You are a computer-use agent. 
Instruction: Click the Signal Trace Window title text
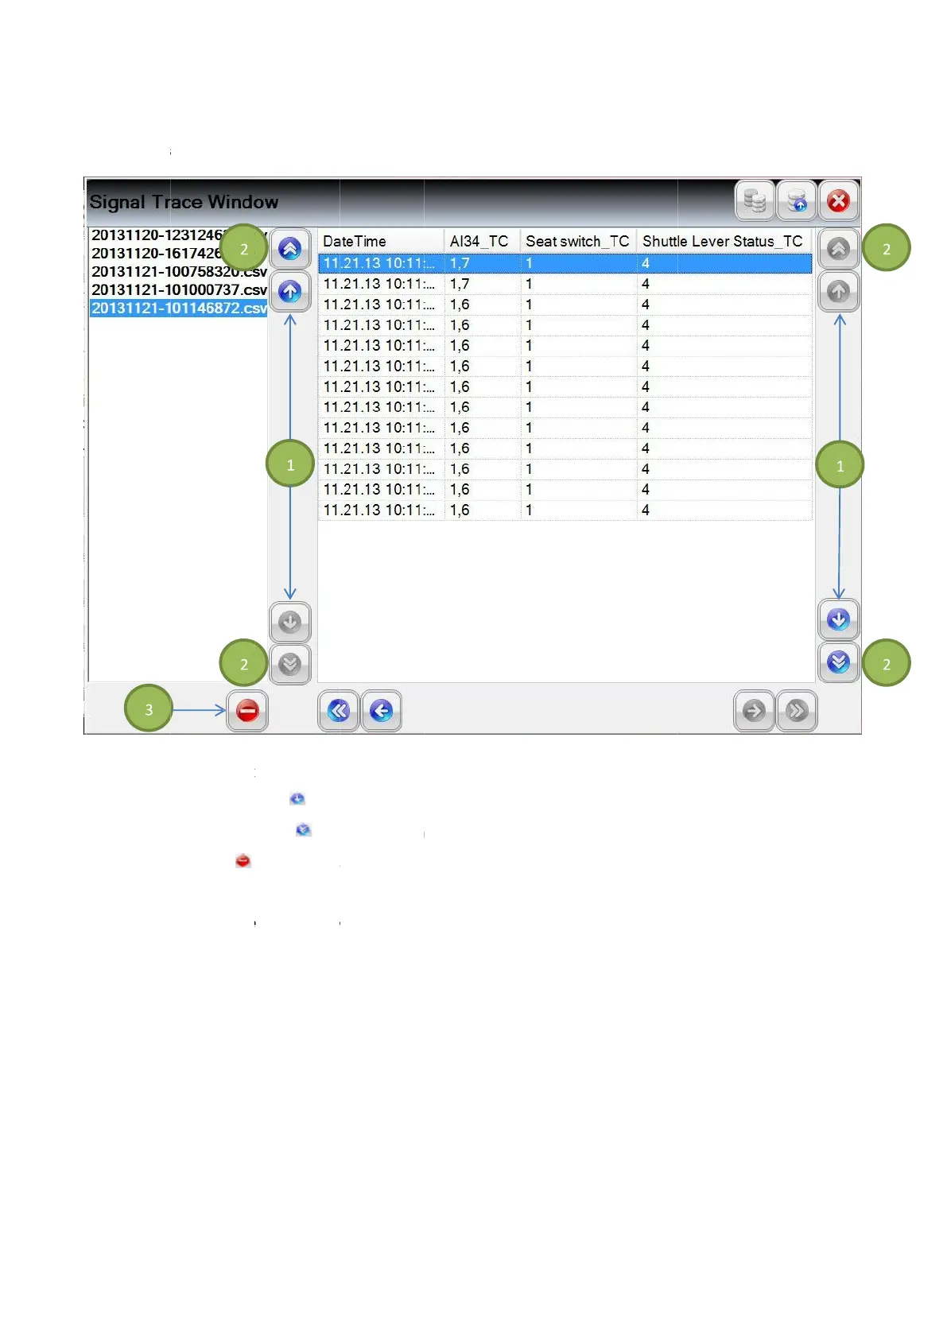click(184, 202)
